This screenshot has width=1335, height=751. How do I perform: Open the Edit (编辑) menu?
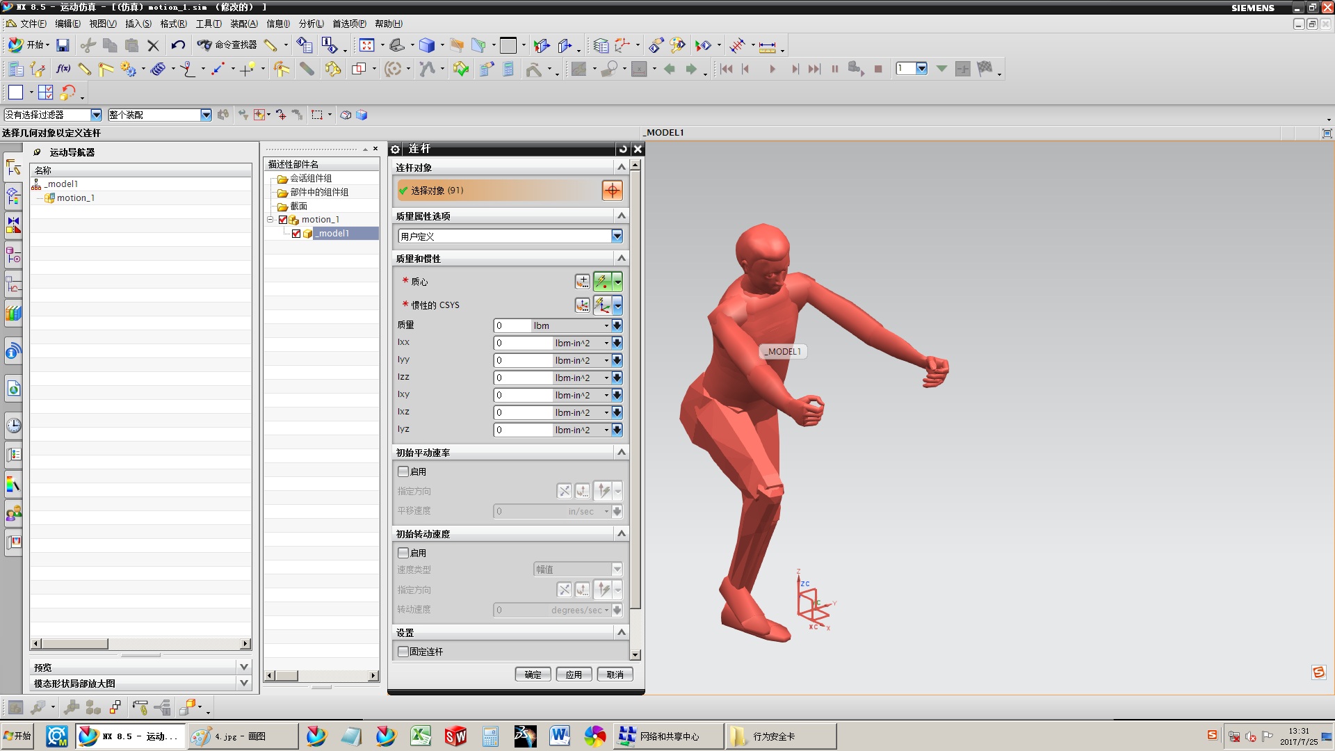pos(67,24)
